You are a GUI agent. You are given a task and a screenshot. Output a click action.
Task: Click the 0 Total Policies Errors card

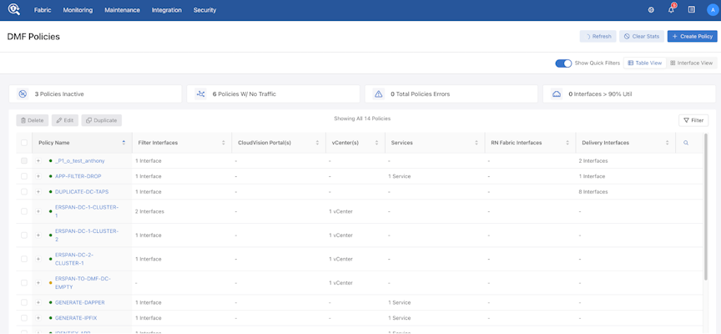[451, 94]
